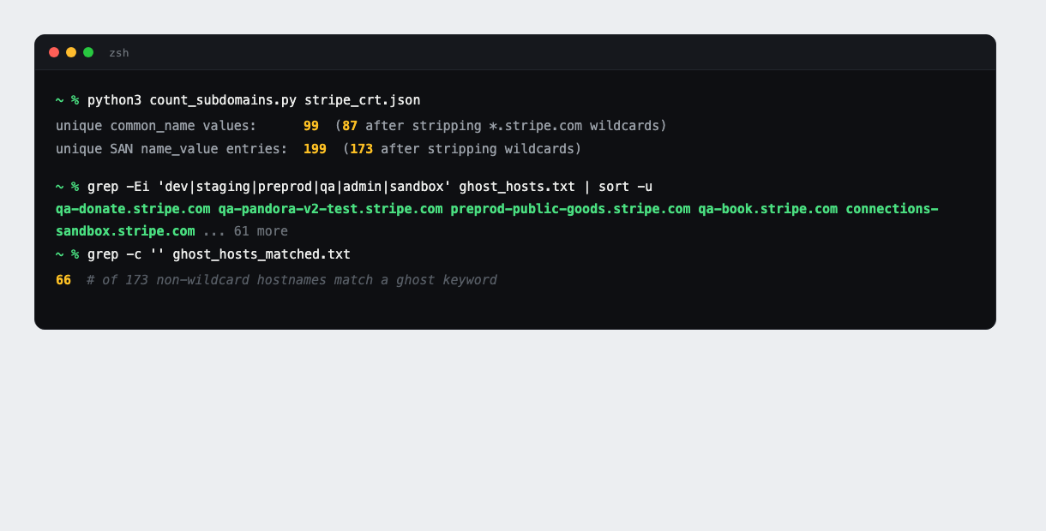Click the zsh window title
The width and height of the screenshot is (1046, 531).
[119, 52]
